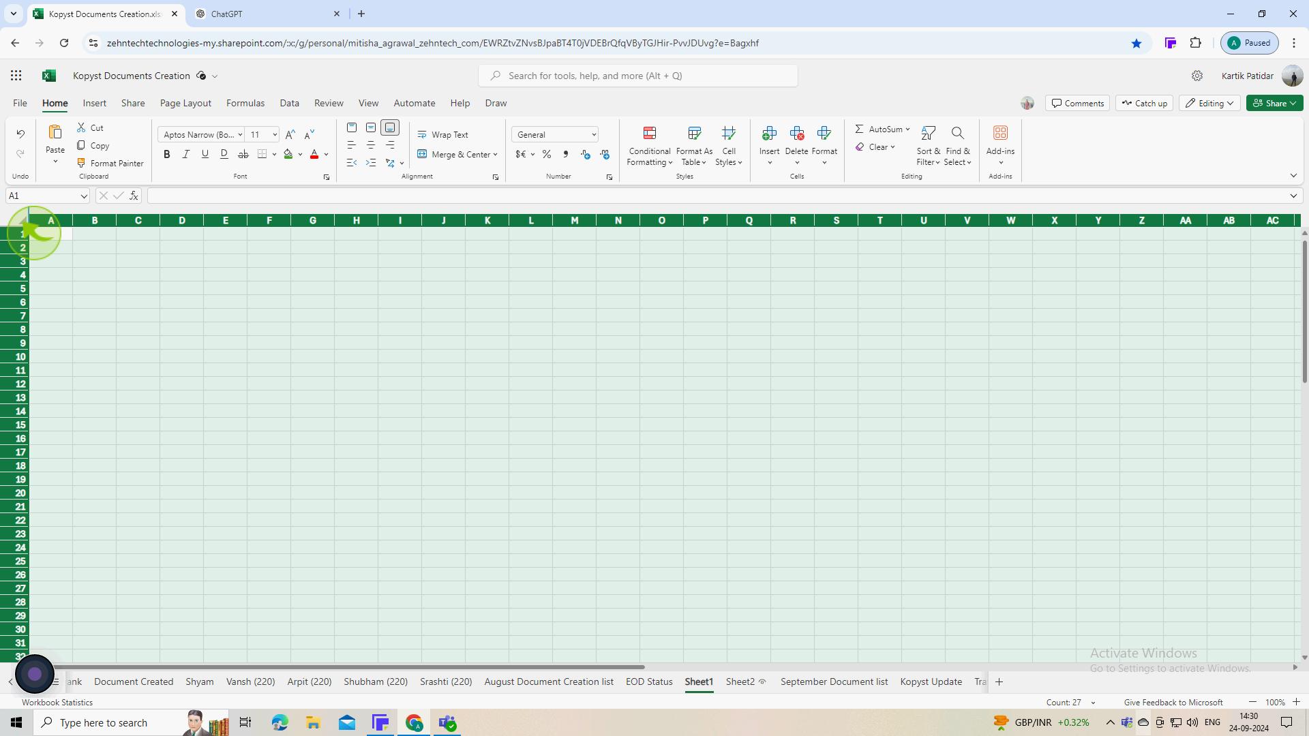The image size is (1309, 736).
Task: Select column header K
Action: tap(487, 220)
